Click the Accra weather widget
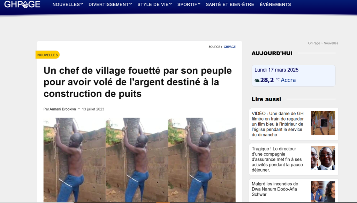Screen dimensions: 357x203 point(294,76)
